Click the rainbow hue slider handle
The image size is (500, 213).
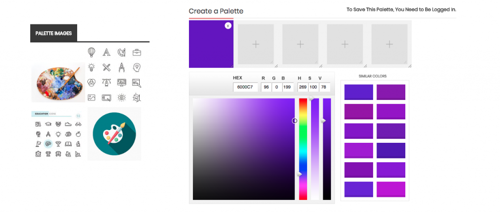tap(301, 174)
